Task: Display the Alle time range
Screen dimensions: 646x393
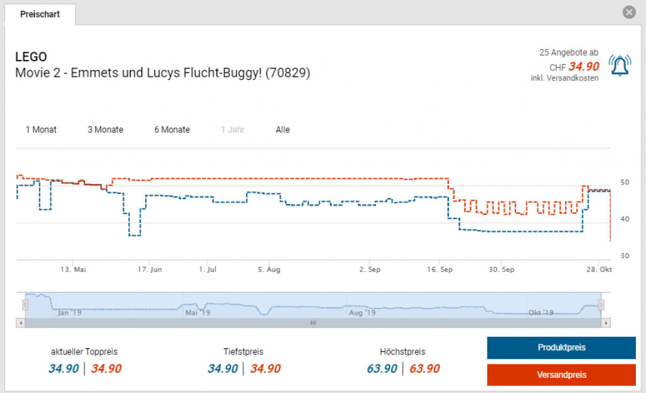Action: pyautogui.click(x=283, y=130)
